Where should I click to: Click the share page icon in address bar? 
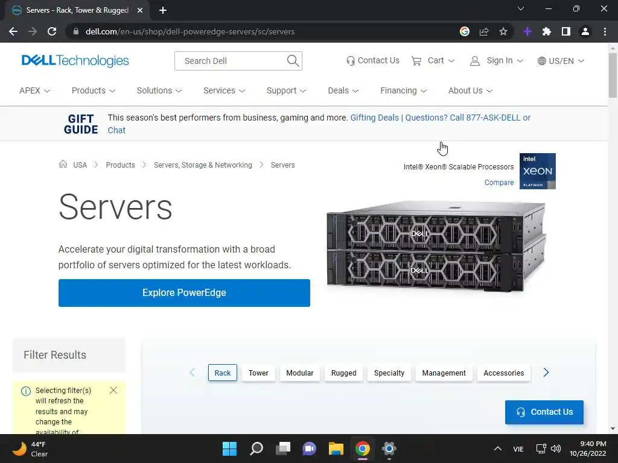(x=484, y=31)
